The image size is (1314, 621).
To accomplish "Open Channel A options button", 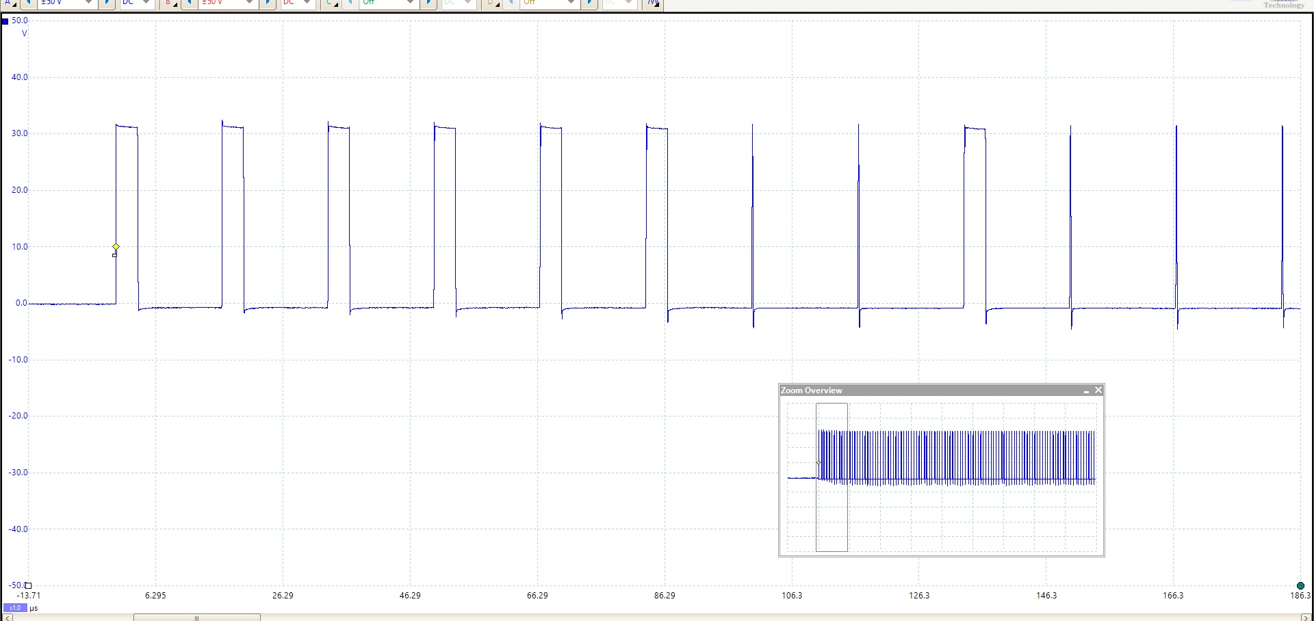I will tap(8, 3).
